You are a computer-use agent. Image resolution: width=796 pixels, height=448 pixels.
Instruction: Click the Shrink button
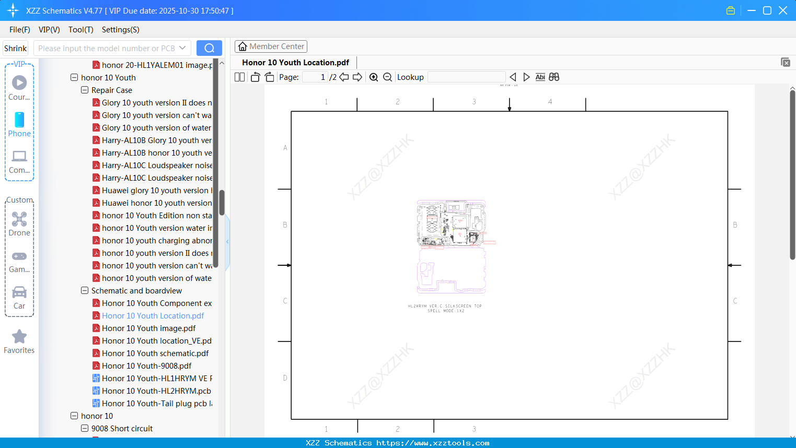(x=16, y=48)
